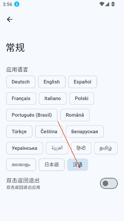The height and width of the screenshot is (221, 124).
Task: Toggle the 双击返回退出 switch
Action: [109, 183]
